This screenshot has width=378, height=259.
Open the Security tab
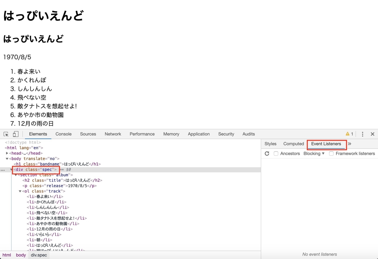(226, 134)
